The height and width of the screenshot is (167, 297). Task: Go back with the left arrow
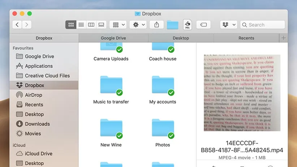pos(17,25)
